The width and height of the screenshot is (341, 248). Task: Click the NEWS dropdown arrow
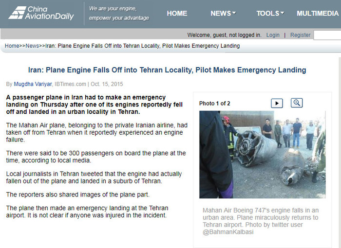[234, 13]
